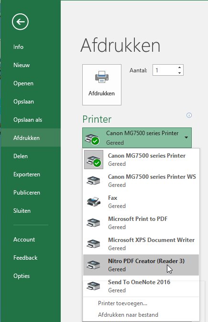The height and width of the screenshot is (322, 208).
Task: Click Sluiten in the sidebar
Action: click(31, 211)
